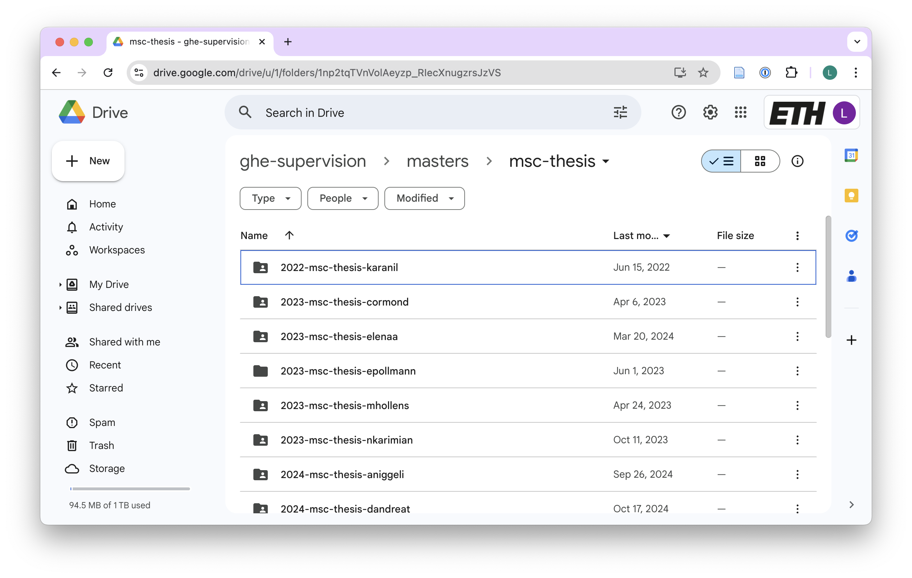Switch to grid layout view
Screen dimensions: 912x578
click(760, 161)
